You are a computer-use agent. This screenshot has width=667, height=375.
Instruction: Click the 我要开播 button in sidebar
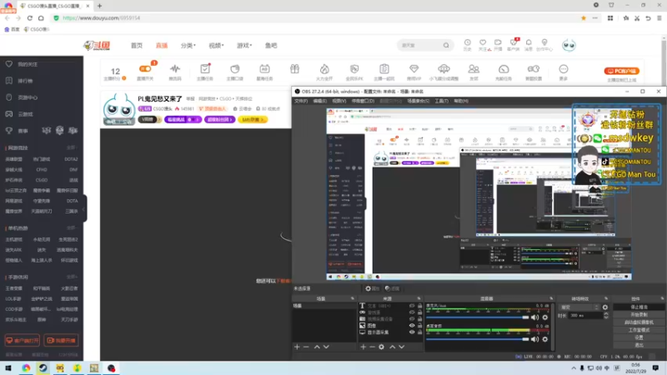(61, 340)
